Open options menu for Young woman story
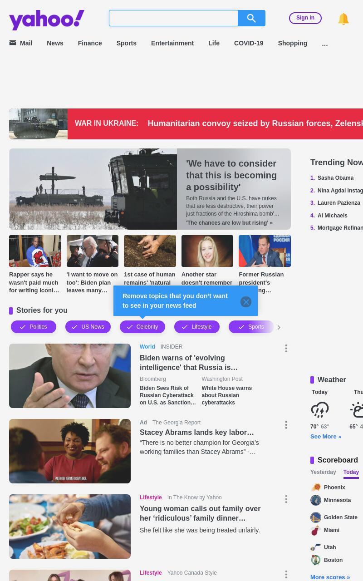 (x=286, y=499)
